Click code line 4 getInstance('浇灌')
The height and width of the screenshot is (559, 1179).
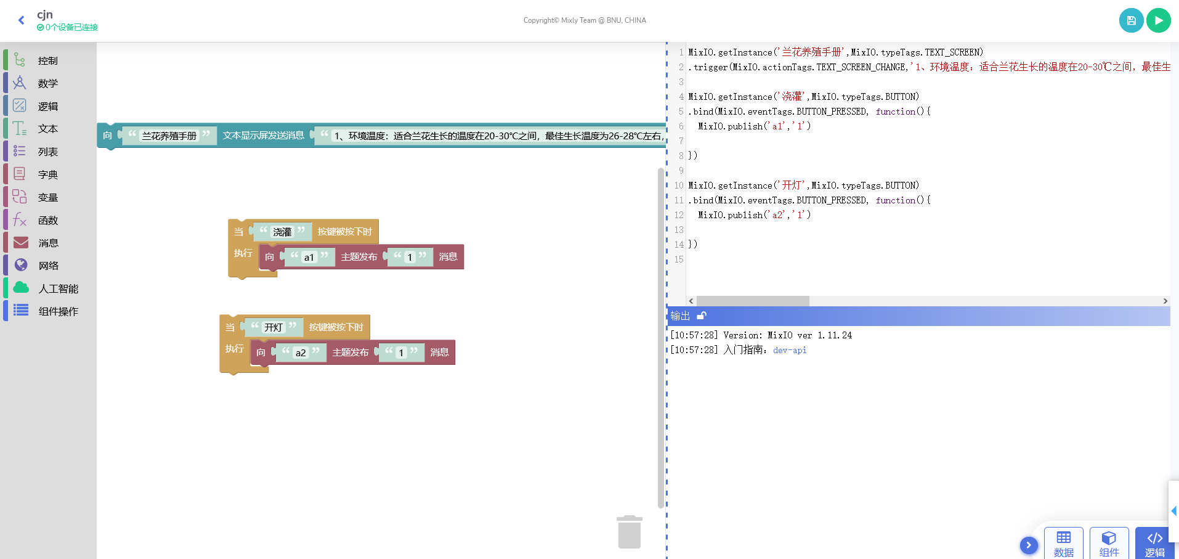[803, 97]
